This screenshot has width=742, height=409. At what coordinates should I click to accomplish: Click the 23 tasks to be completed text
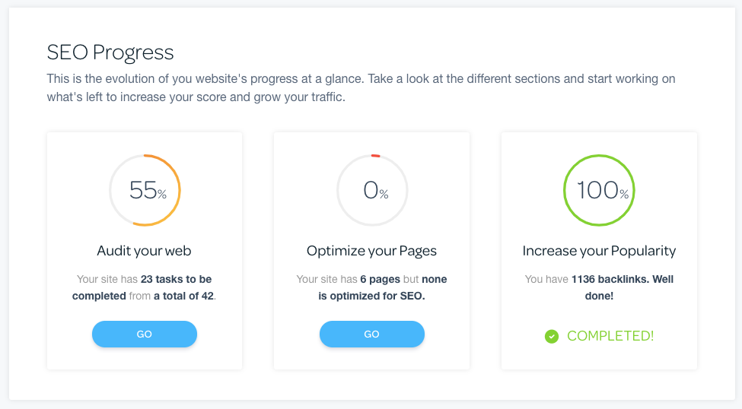tap(142, 287)
